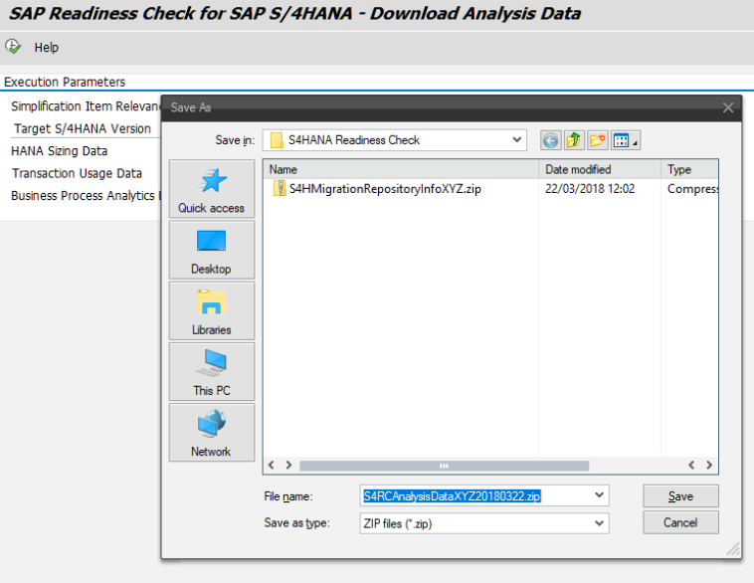Click the Save button
The height and width of the screenshot is (583, 754).
click(x=680, y=495)
